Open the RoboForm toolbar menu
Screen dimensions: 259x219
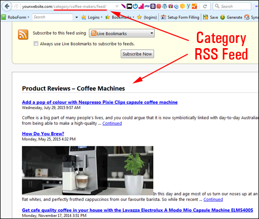click(x=15, y=17)
